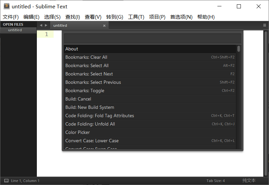Image resolution: width=269 pixels, height=185 pixels.
Task: Choose Bookmarks: Toggle command
Action: point(150,90)
